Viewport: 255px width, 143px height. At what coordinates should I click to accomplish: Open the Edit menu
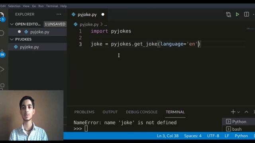(3, 6)
